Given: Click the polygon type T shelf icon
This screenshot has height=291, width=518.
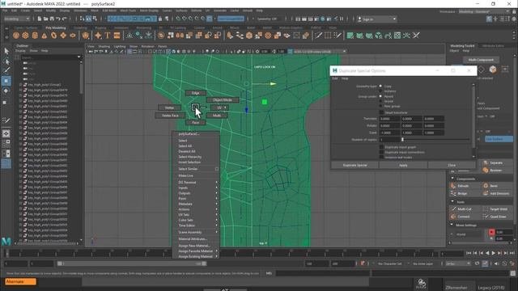Looking at the screenshot, I should (x=108, y=36).
